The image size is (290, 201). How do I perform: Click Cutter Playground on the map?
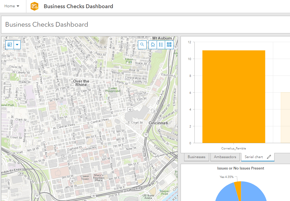click(113, 90)
